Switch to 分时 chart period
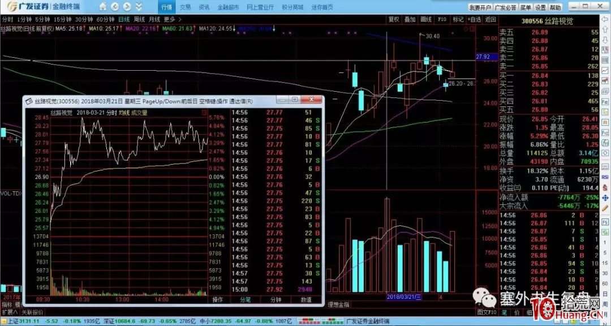This screenshot has height=326, width=611. (x=7, y=19)
